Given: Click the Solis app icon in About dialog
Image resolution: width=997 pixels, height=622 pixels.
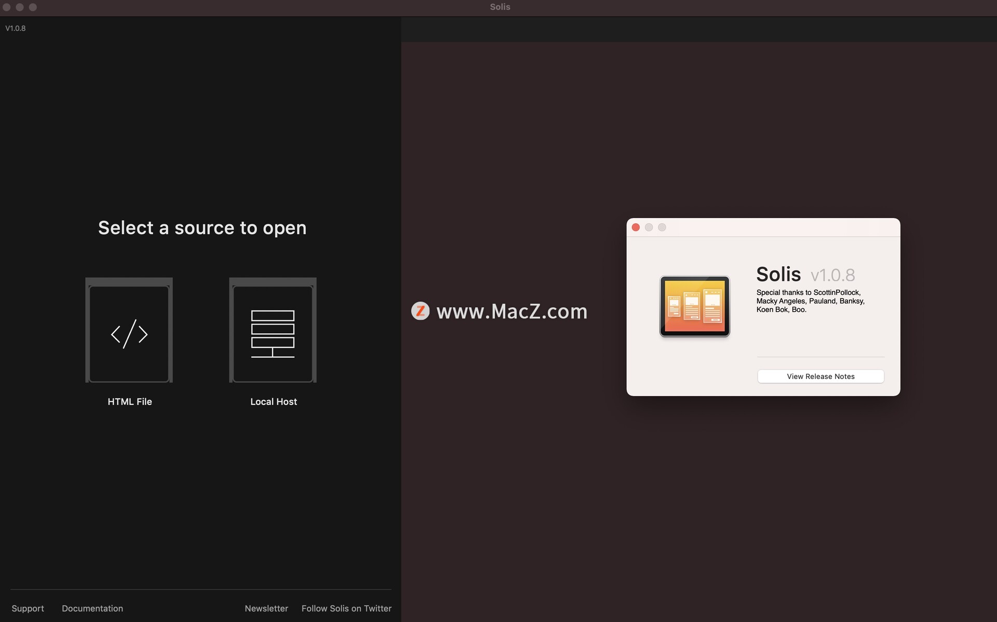Looking at the screenshot, I should (694, 306).
